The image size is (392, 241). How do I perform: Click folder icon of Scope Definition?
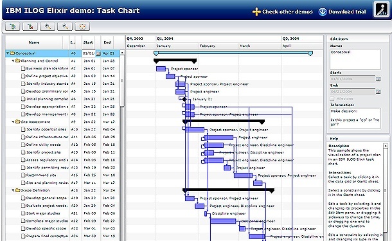point(18,190)
